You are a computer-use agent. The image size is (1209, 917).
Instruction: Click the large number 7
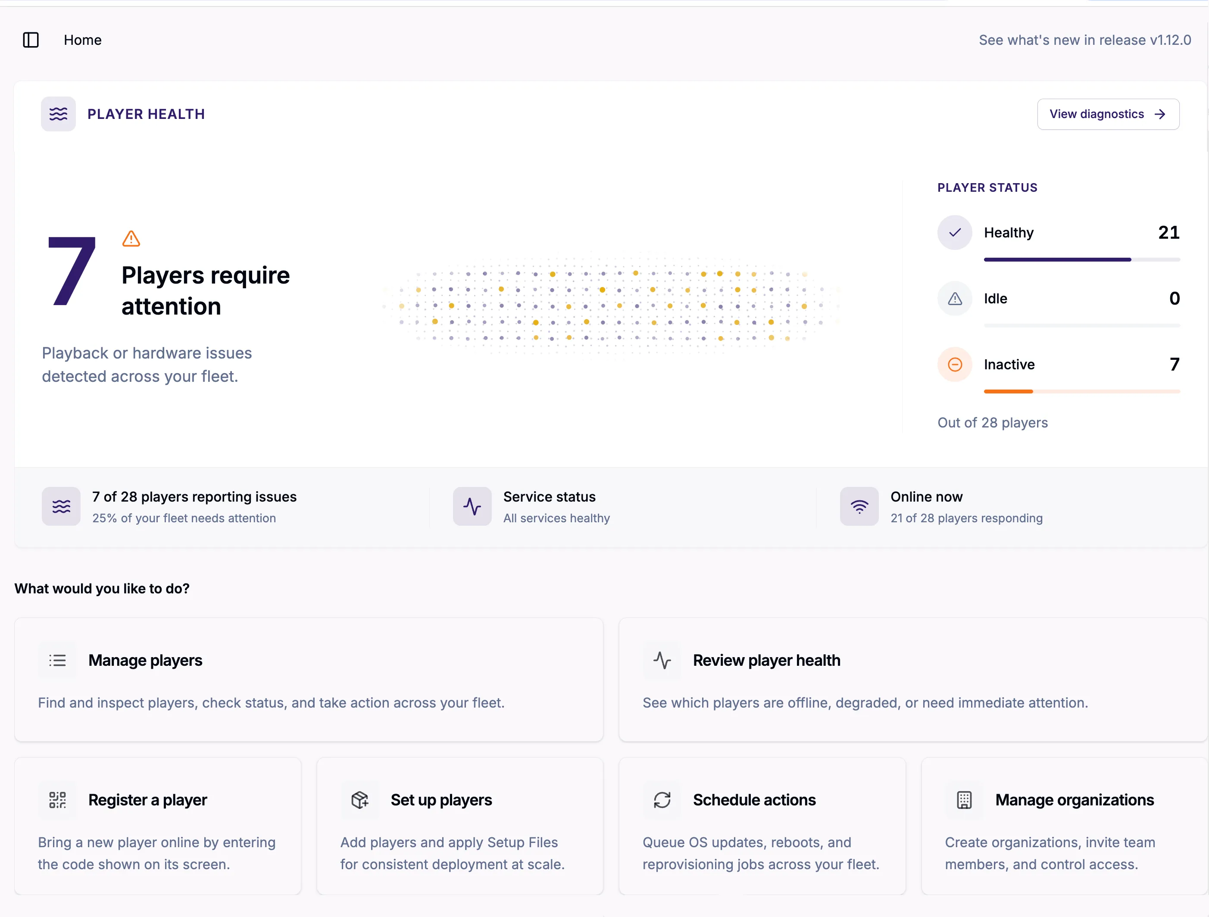pyautogui.click(x=72, y=271)
